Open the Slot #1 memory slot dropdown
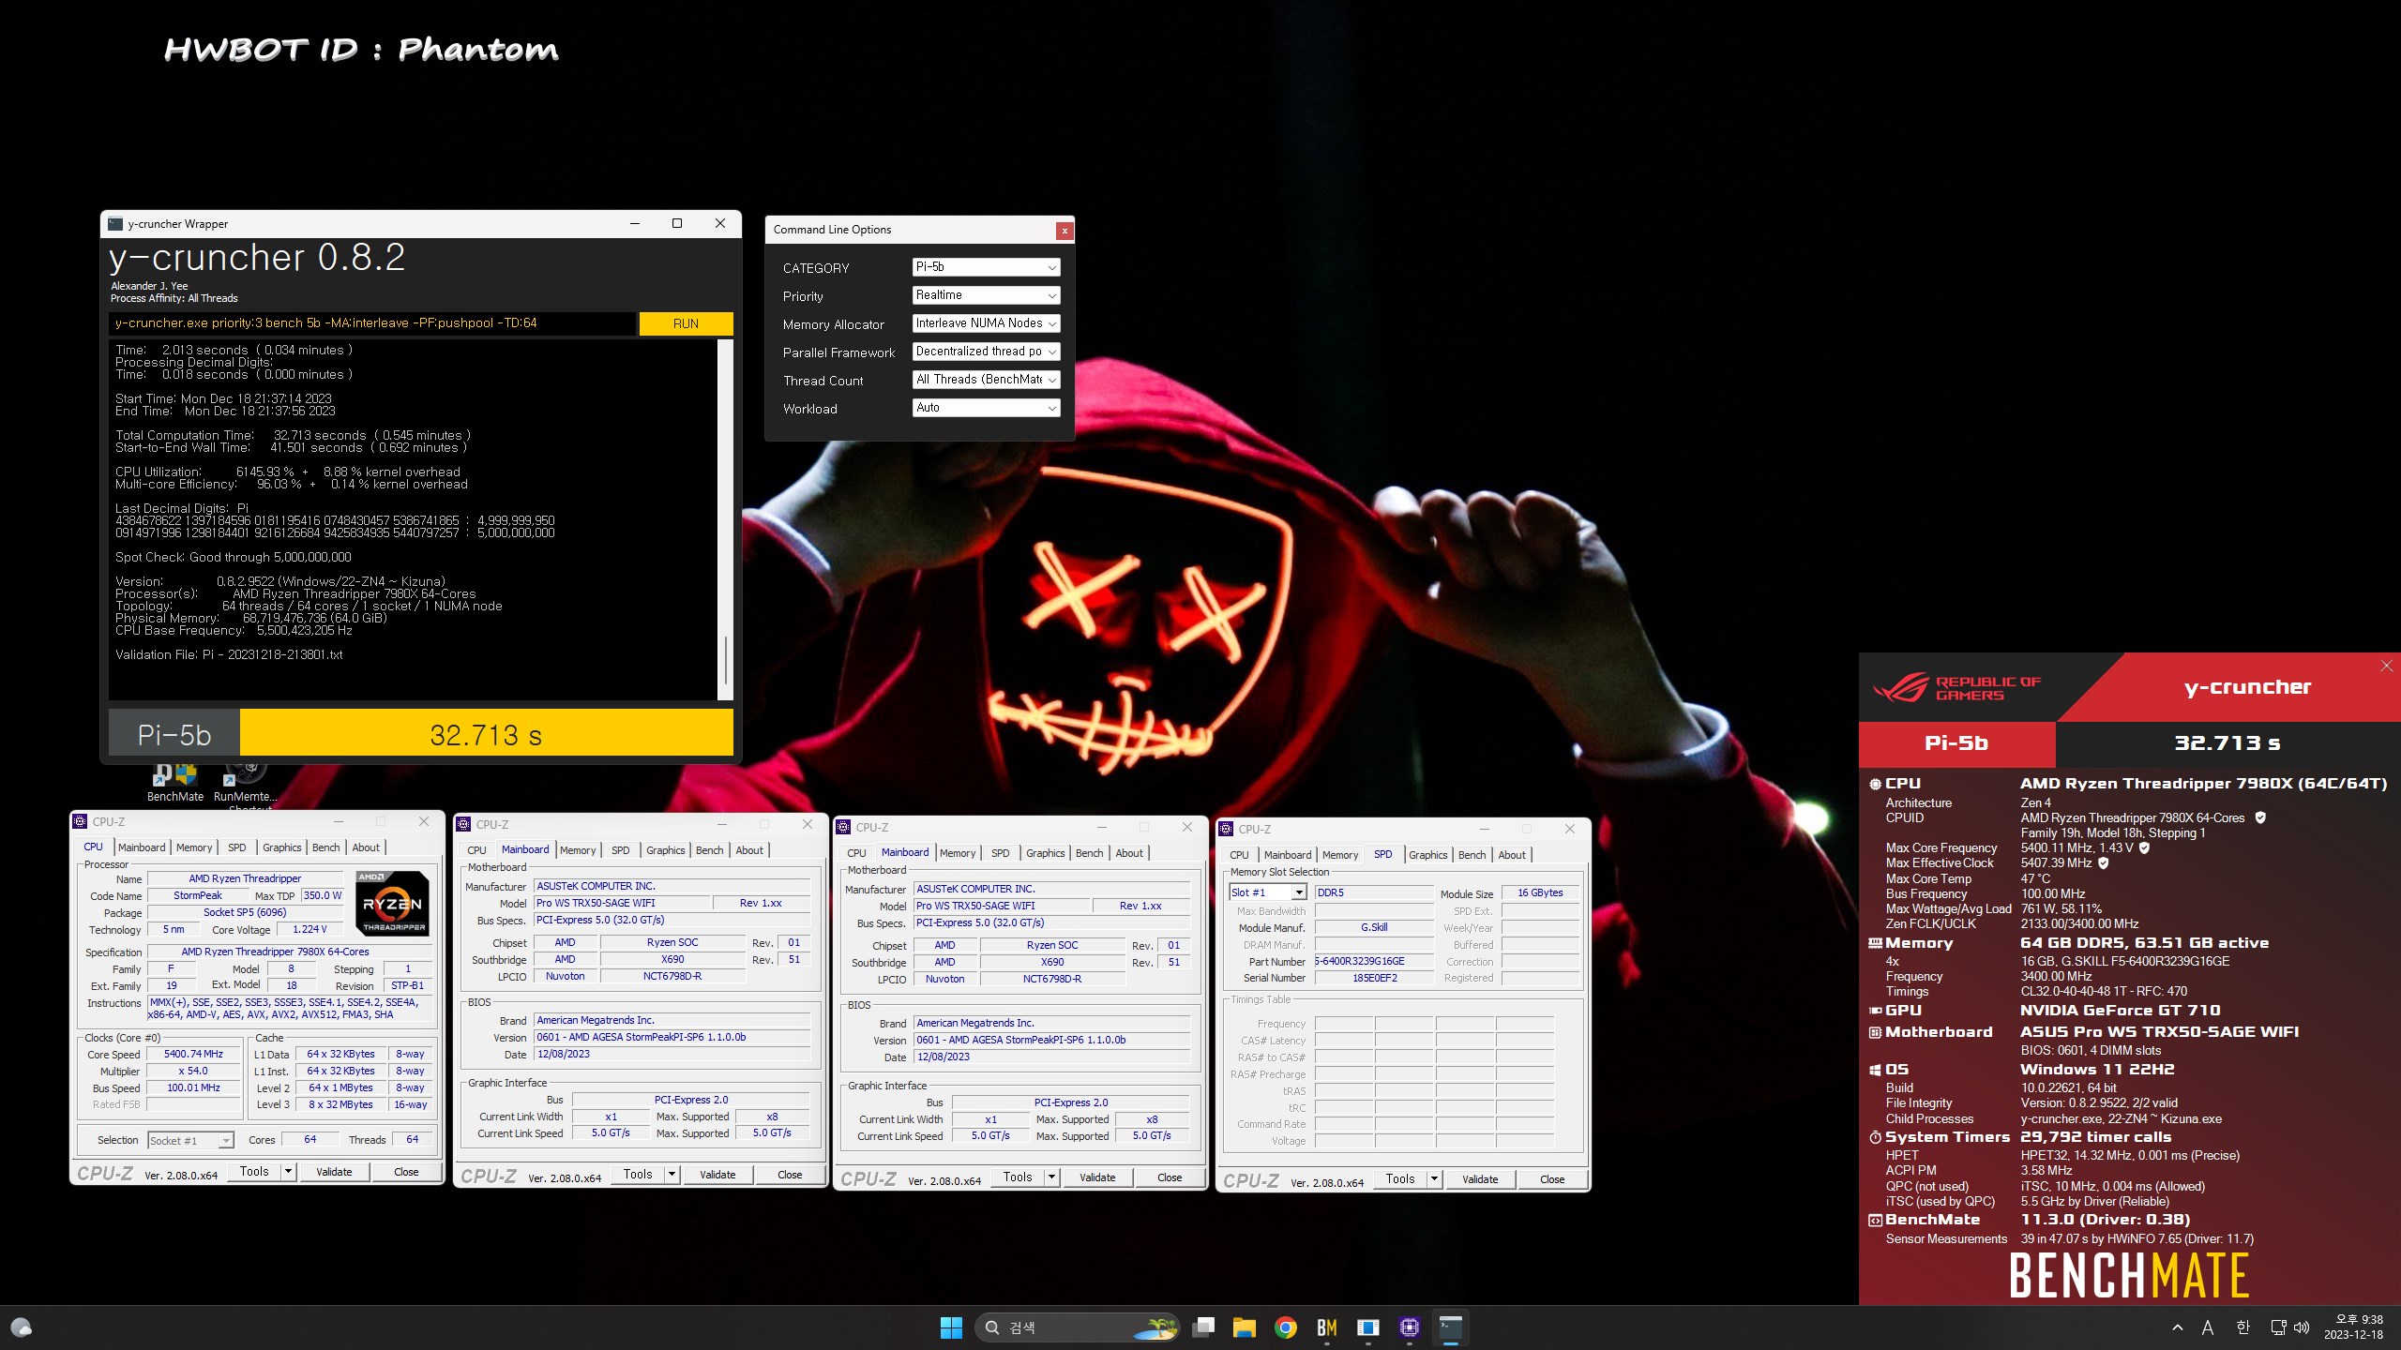This screenshot has width=2401, height=1350. pyautogui.click(x=1268, y=892)
